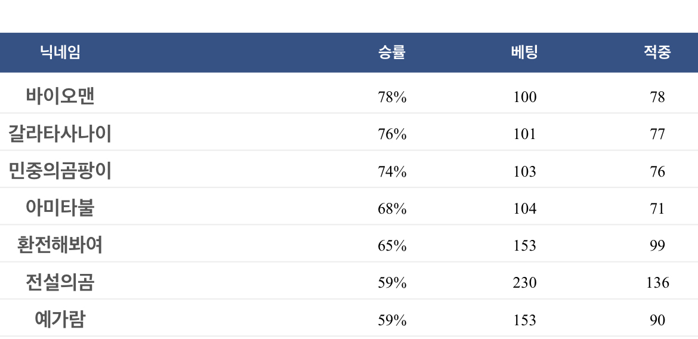698x339 pixels.
Task: Click nickname 환전해봐여
Action: [60, 245]
